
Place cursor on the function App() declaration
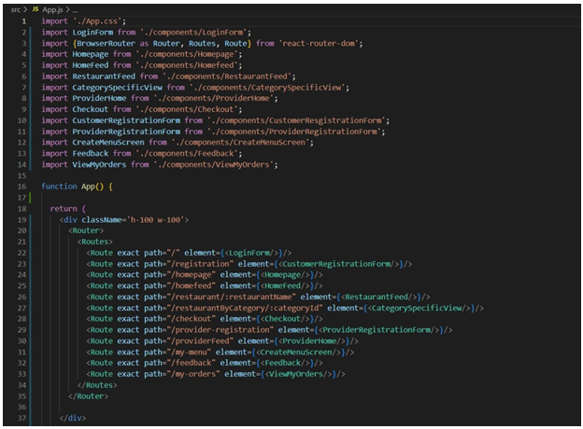tap(79, 187)
